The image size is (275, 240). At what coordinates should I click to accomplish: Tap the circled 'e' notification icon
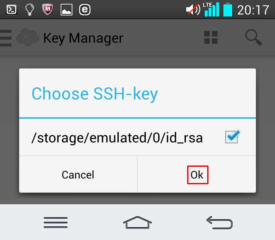85,9
